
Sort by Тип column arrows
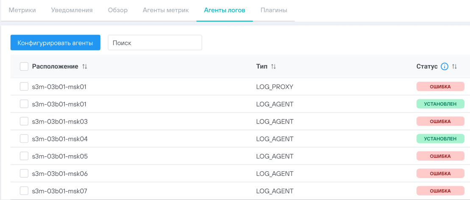point(273,66)
